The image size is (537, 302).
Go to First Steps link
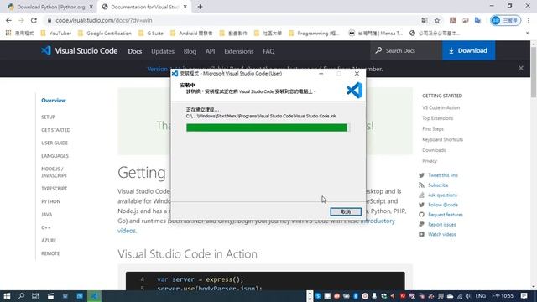coord(433,128)
